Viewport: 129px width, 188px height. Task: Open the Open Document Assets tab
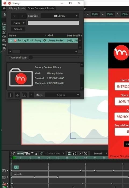[x=41, y=8]
